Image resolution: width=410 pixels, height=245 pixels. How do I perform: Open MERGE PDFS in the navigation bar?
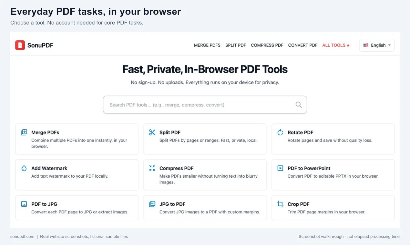click(x=207, y=45)
